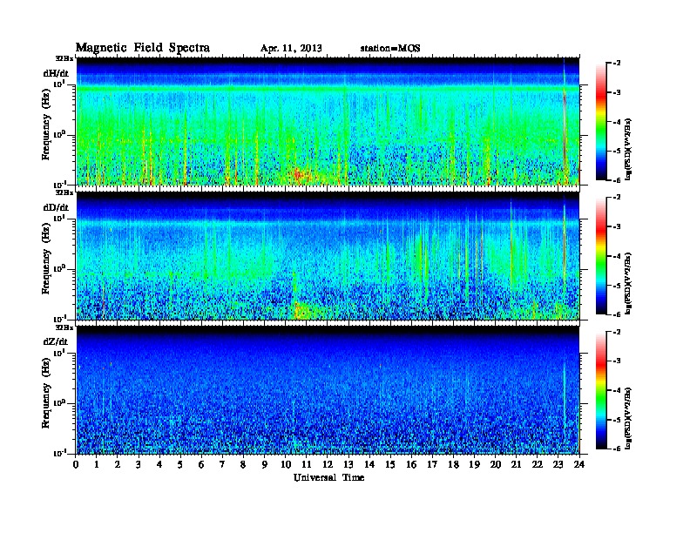Viewport: 690px width, 533px height.
Task: Click the hour "6" tick label on time axis
Action: coord(201,464)
